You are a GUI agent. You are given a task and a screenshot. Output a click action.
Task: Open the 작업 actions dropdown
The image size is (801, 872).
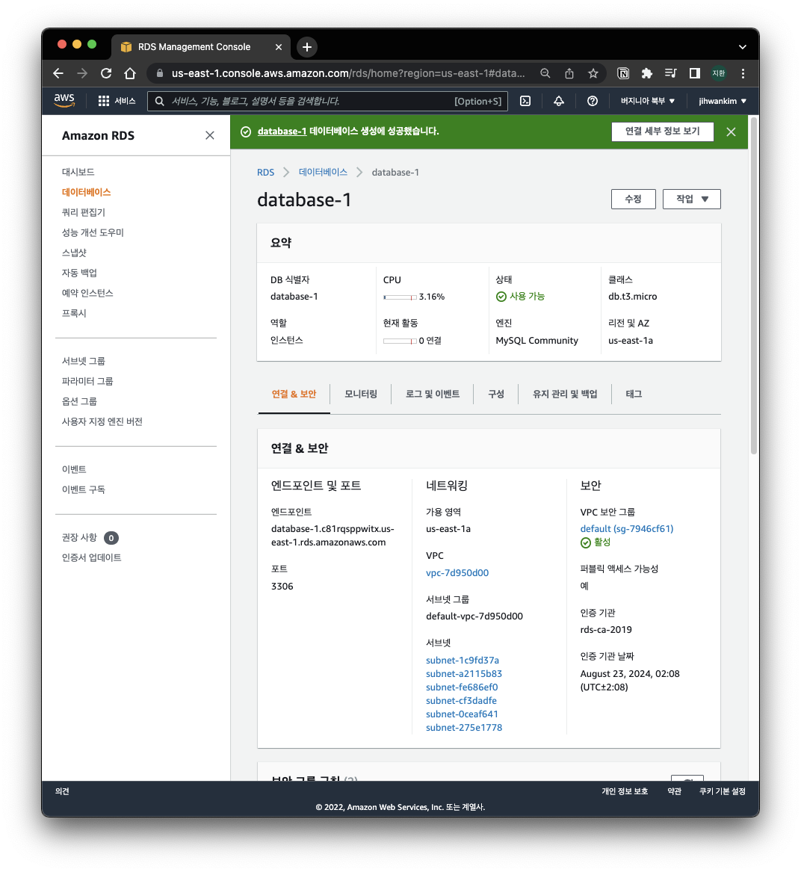tap(691, 199)
